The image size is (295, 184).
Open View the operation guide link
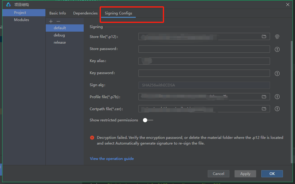(112, 159)
